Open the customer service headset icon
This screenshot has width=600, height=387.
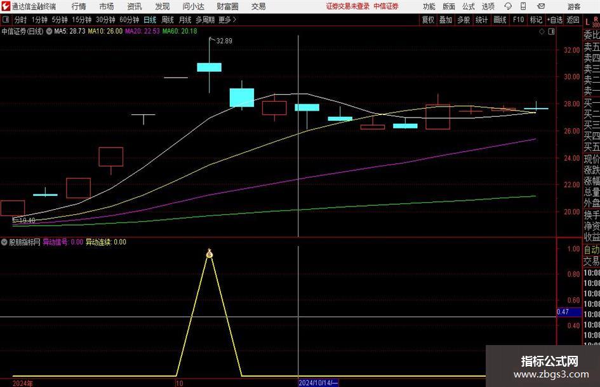508,6
